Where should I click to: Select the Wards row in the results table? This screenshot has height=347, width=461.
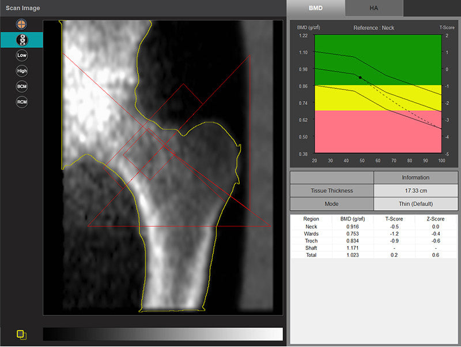pos(373,234)
